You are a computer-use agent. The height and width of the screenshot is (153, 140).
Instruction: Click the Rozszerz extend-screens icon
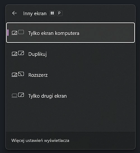point(18,74)
